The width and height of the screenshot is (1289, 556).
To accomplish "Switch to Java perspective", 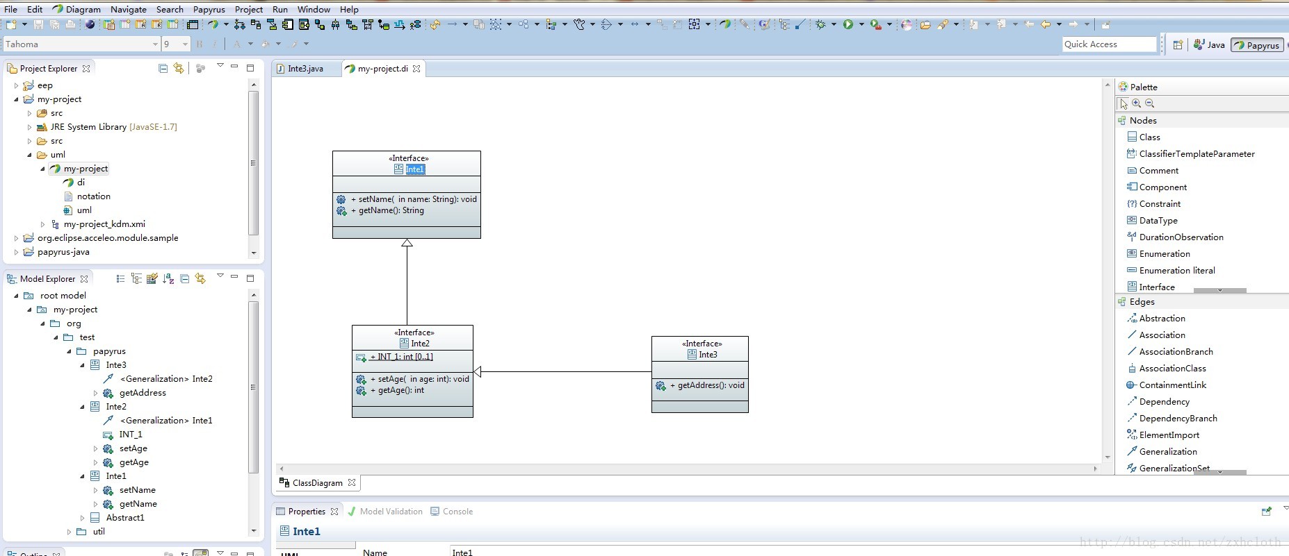I will tap(1209, 44).
